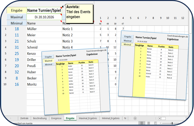Image resolution: width=194 pixels, height=126 pixels.
Task: Open the Ereignisse sheet tab
Action: 56,118
